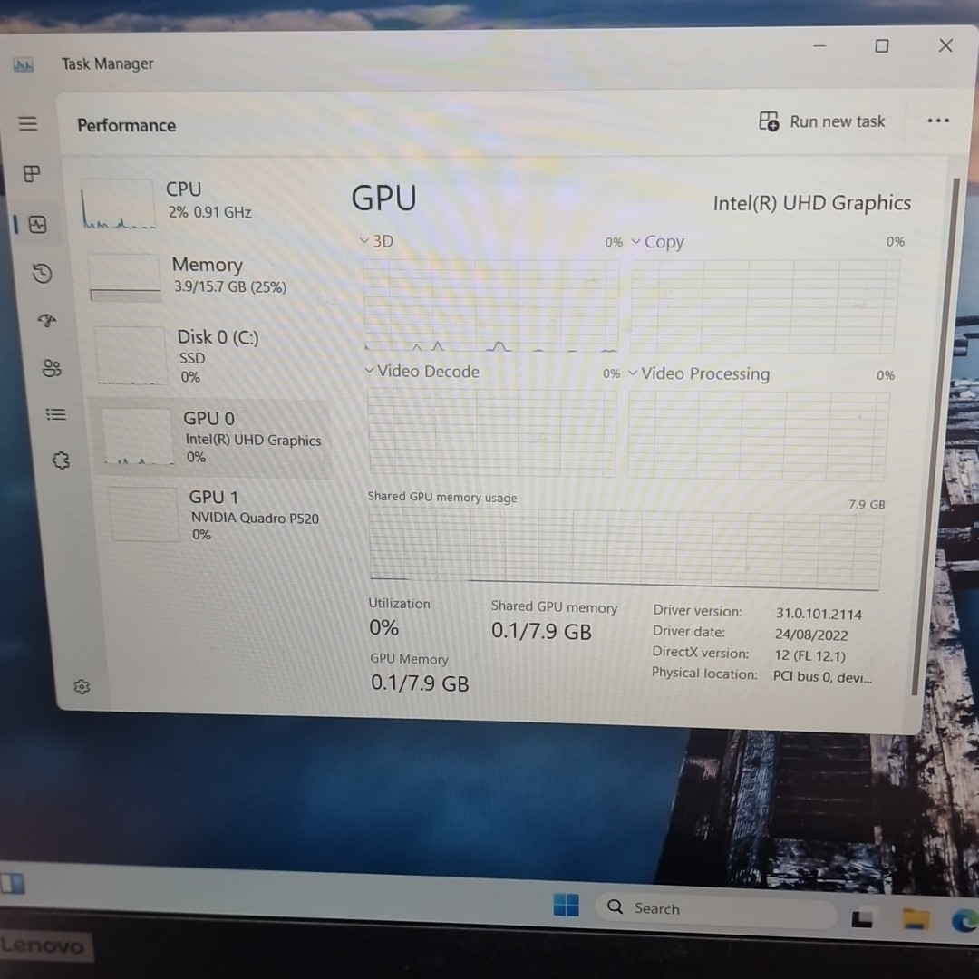Click the Run new task button
This screenshot has width=979, height=979.
(x=821, y=121)
